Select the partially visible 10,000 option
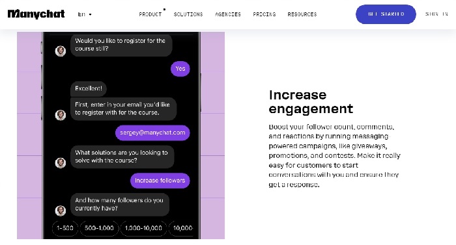Viewport: 456px width, 245px height. (x=182, y=228)
